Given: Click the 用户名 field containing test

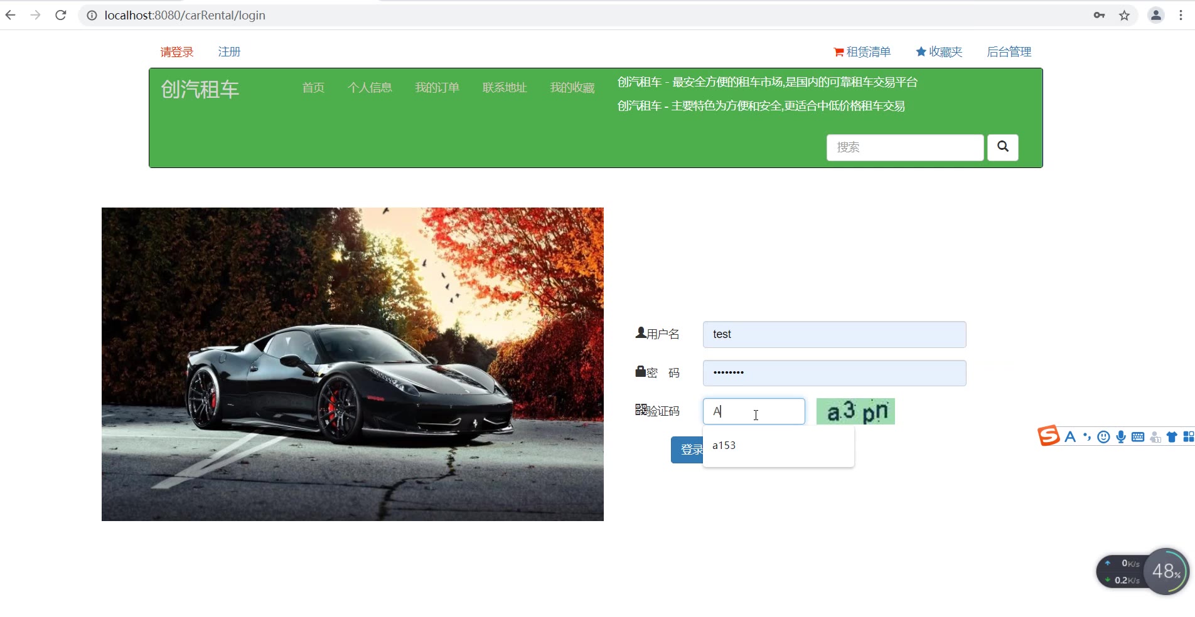Looking at the screenshot, I should 834,335.
